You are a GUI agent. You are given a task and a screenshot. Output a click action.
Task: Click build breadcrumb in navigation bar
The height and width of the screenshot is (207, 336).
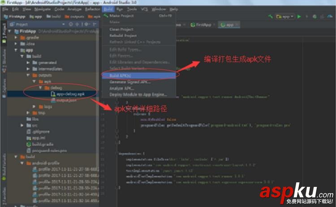point(54,17)
